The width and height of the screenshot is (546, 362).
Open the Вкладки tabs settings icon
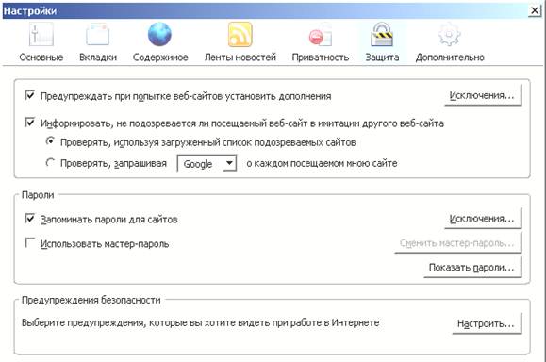[x=98, y=34]
